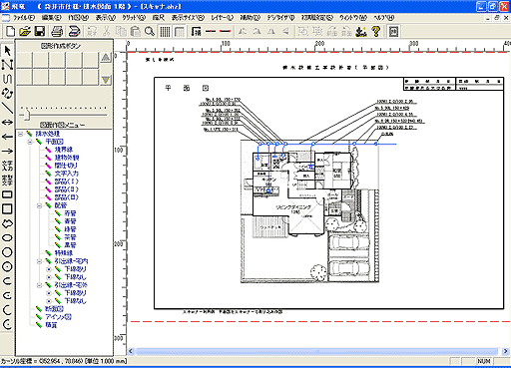Select the N-shaped polyline tool
Viewport: 511px width, 368px height.
(x=7, y=65)
